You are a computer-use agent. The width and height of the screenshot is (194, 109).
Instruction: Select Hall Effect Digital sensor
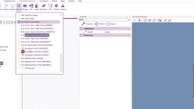coord(31,15)
